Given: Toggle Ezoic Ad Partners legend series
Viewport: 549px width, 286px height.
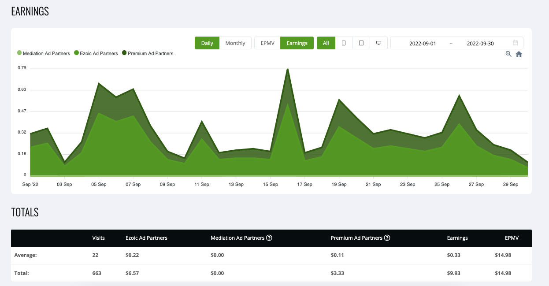Looking at the screenshot, I should (x=96, y=53).
